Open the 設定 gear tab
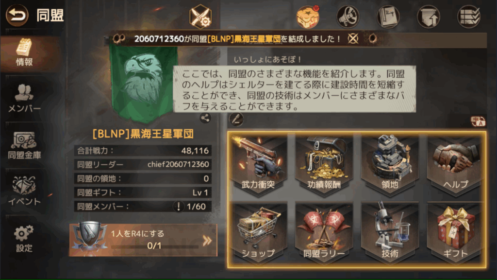 (x=24, y=239)
